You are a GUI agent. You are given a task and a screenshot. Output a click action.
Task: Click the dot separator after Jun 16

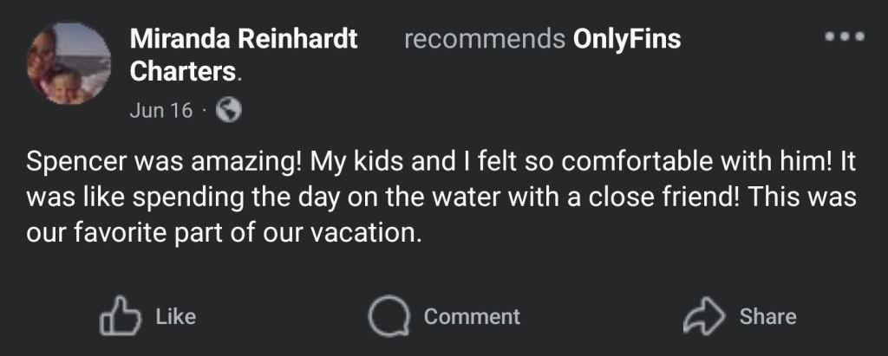[204, 111]
